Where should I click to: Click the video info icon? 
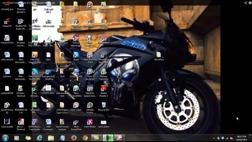point(250,3)
